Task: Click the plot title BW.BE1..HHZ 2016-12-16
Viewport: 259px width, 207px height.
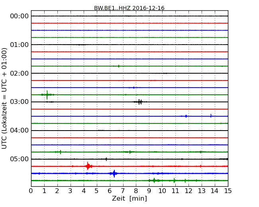Action: pos(129,8)
